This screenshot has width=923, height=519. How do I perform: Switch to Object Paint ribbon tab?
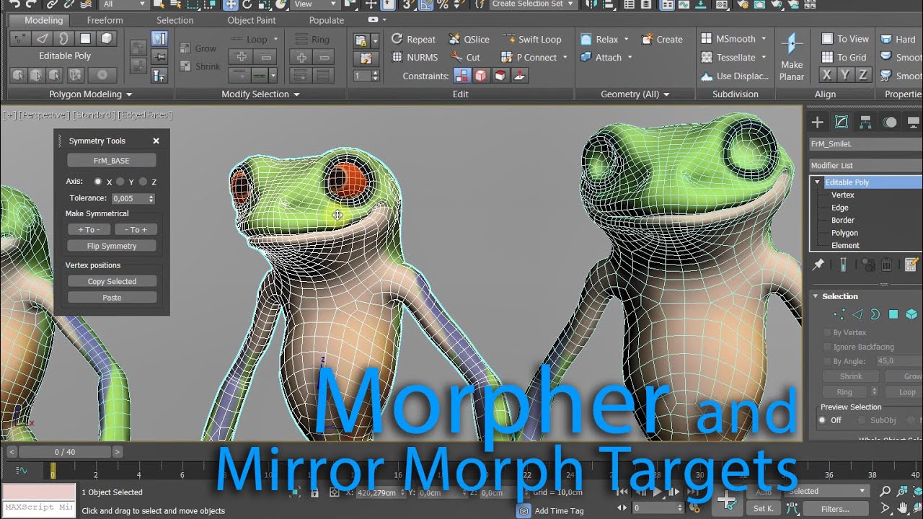pos(252,20)
